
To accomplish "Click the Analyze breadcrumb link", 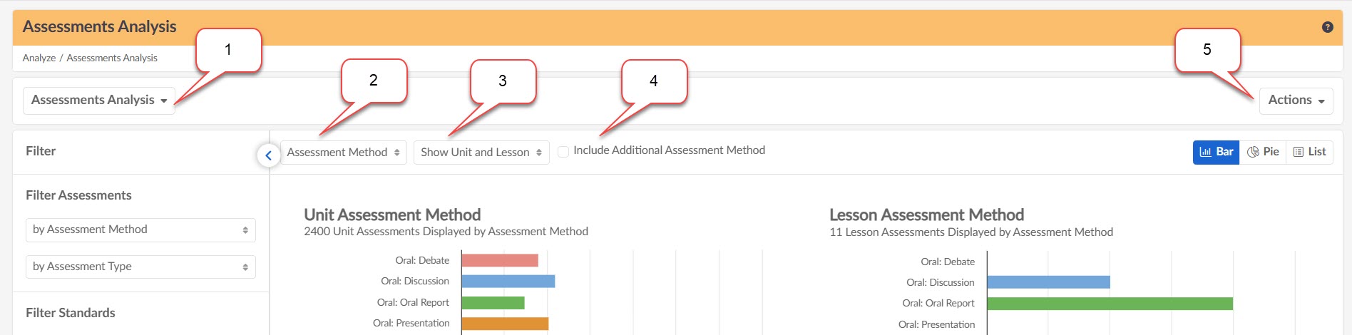I will (x=39, y=58).
